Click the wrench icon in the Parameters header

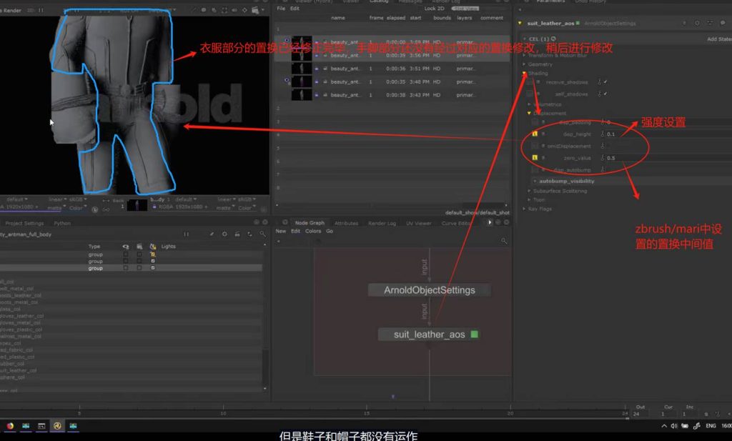click(x=698, y=23)
